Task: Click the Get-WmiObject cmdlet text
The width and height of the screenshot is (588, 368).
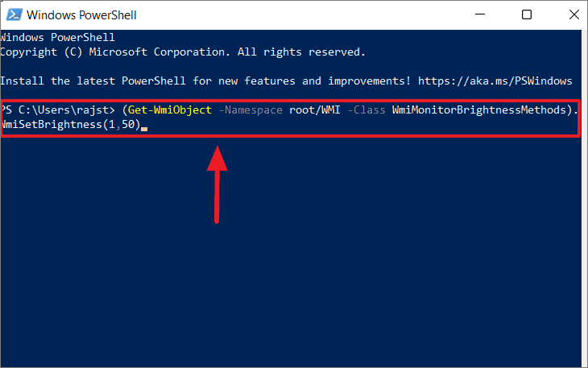Action: pos(170,110)
